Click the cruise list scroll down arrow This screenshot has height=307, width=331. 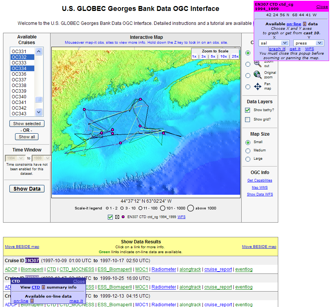coord(38,112)
